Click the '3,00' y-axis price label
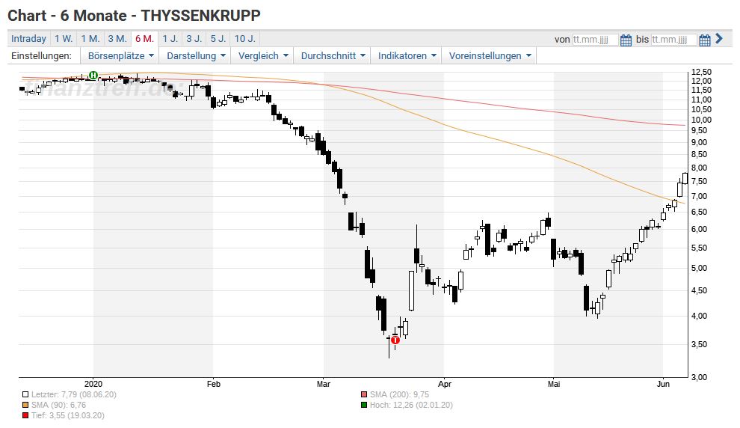This screenshot has width=740, height=428. pos(700,377)
